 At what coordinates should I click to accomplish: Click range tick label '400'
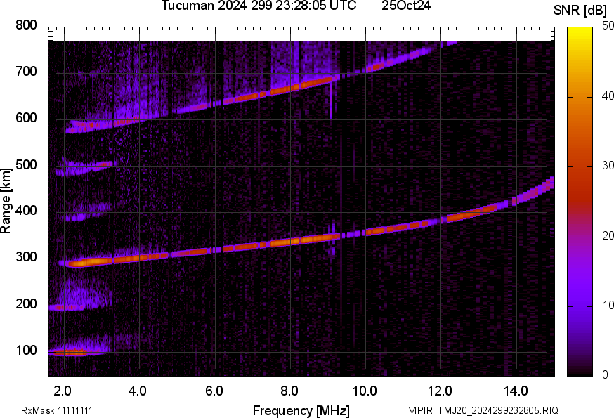[x=26, y=211]
